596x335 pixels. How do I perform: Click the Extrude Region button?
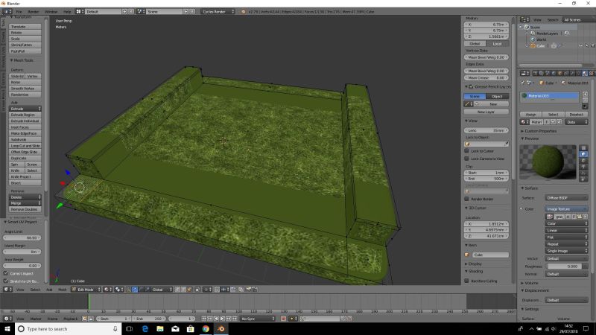(25, 115)
